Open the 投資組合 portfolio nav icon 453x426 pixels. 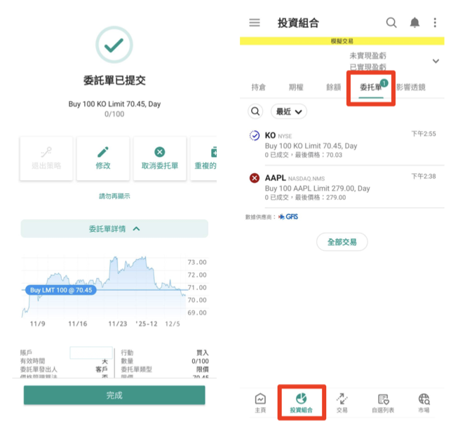pos(302,403)
